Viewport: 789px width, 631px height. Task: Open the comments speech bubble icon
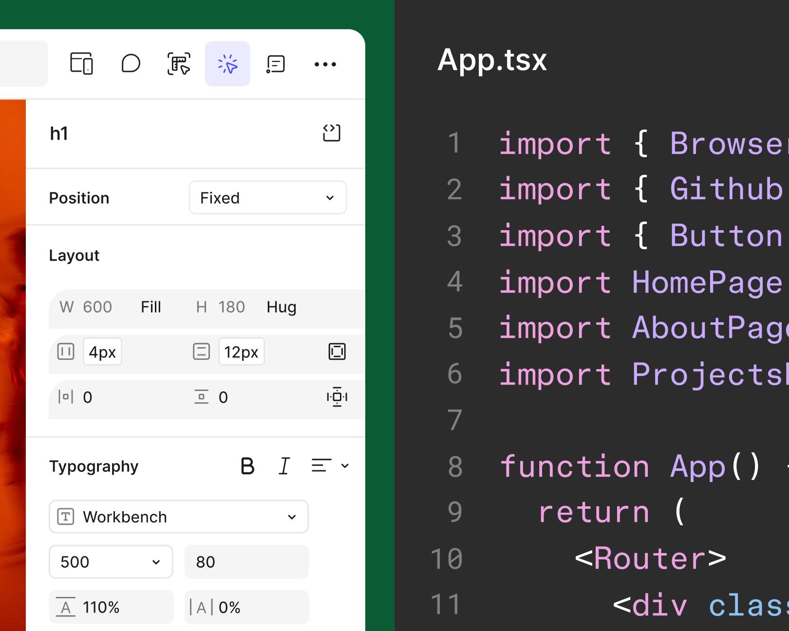coord(131,64)
